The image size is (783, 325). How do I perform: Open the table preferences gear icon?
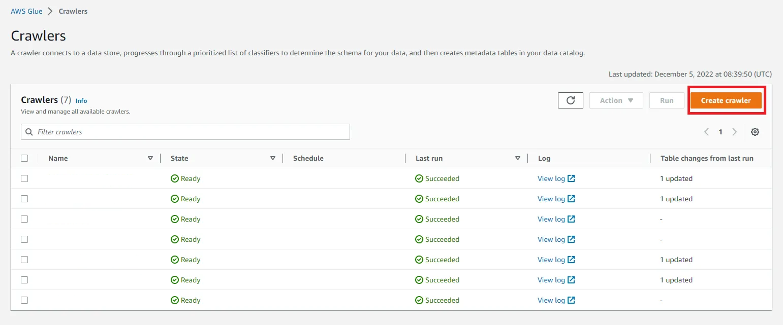click(755, 132)
